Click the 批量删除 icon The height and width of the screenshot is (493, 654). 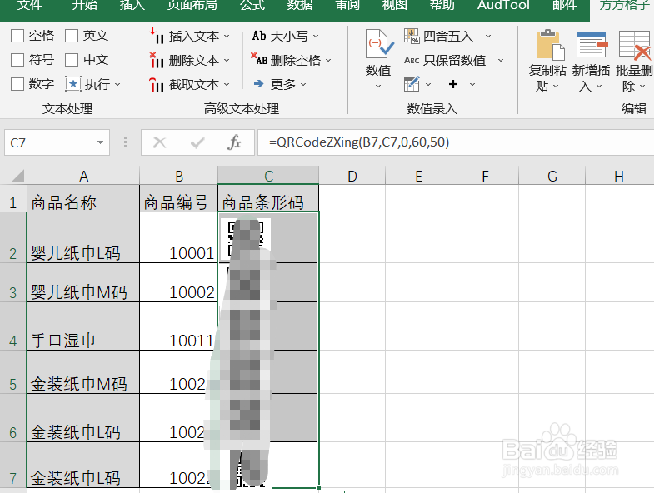pyautogui.click(x=635, y=44)
